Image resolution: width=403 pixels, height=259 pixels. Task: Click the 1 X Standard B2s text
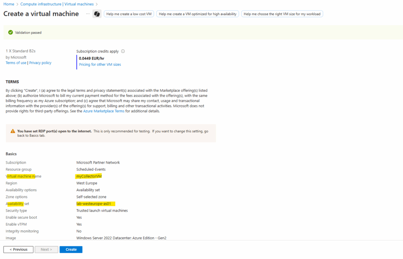pos(20,51)
